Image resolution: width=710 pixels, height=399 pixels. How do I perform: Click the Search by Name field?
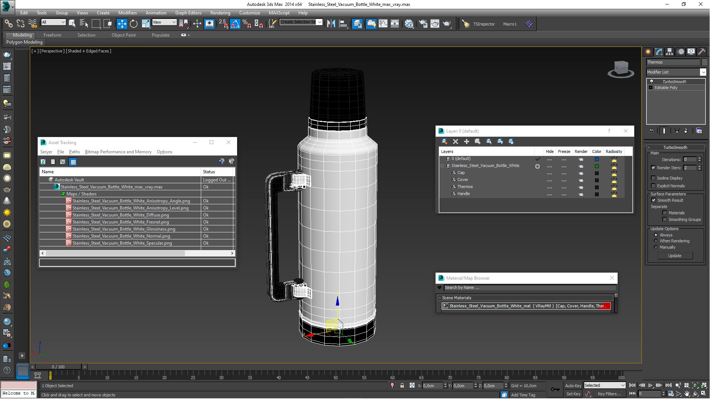(530, 287)
